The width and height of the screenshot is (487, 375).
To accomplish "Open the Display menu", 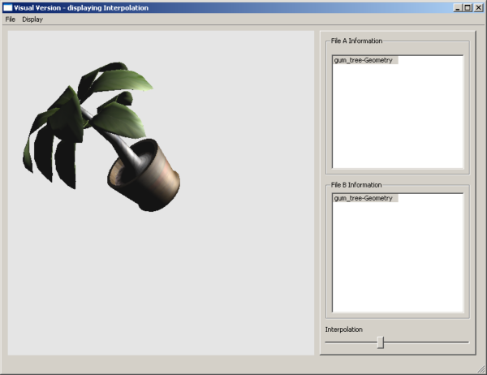I will coord(32,19).
